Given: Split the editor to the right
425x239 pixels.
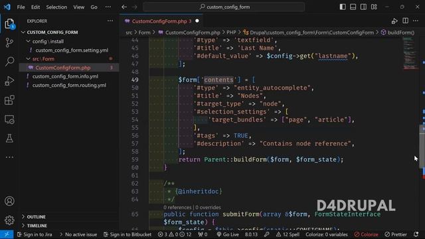Looking at the screenshot, I should pos(405,21).
